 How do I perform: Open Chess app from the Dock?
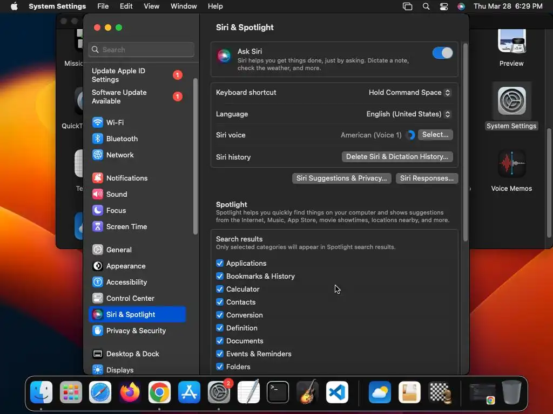(x=440, y=392)
